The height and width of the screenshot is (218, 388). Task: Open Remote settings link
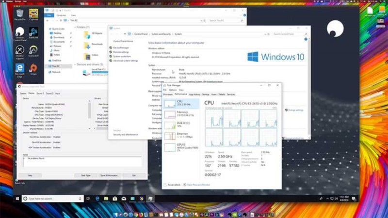pos(121,52)
